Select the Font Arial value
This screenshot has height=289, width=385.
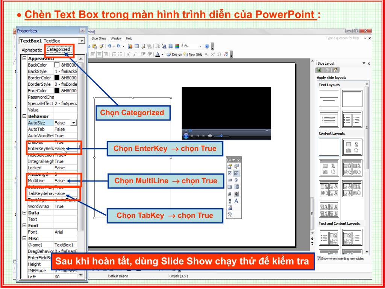[x=59, y=232]
